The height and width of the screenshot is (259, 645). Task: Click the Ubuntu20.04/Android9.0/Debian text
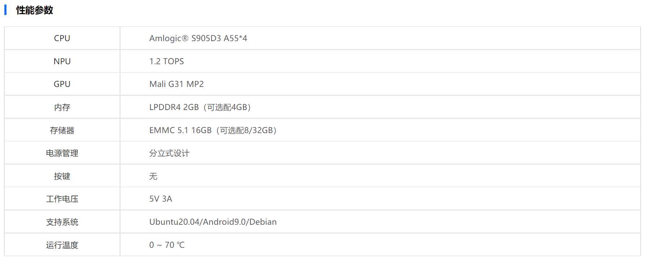click(x=213, y=222)
